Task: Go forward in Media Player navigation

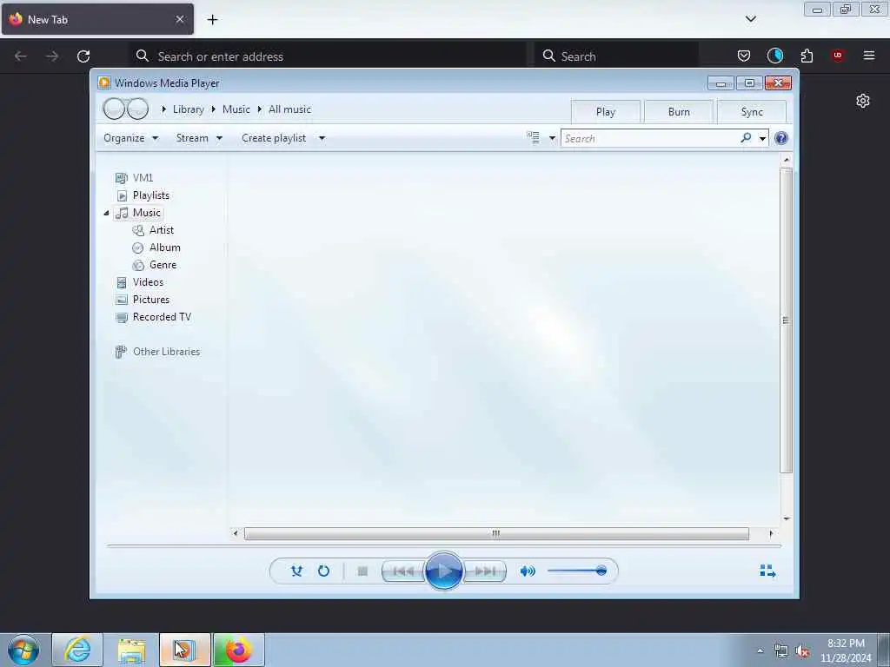Action: [137, 109]
